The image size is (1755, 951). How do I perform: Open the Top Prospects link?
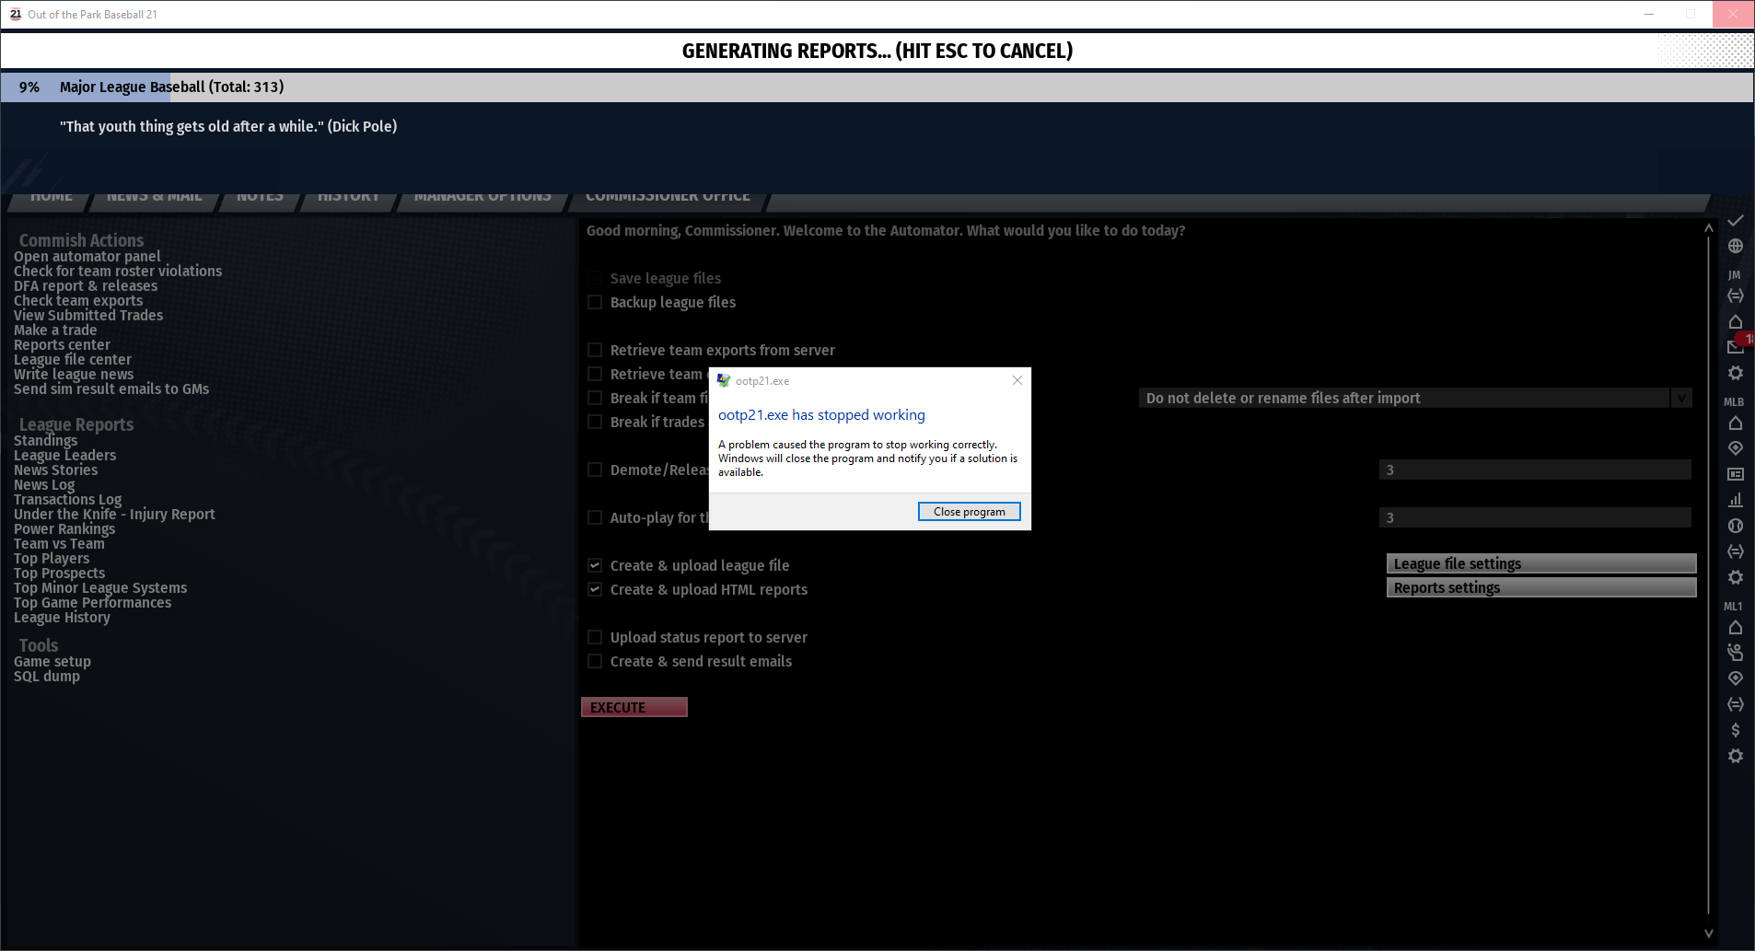[59, 573]
